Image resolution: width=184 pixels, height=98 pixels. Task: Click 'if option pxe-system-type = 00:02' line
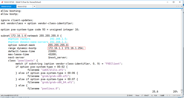coord(42,67)
